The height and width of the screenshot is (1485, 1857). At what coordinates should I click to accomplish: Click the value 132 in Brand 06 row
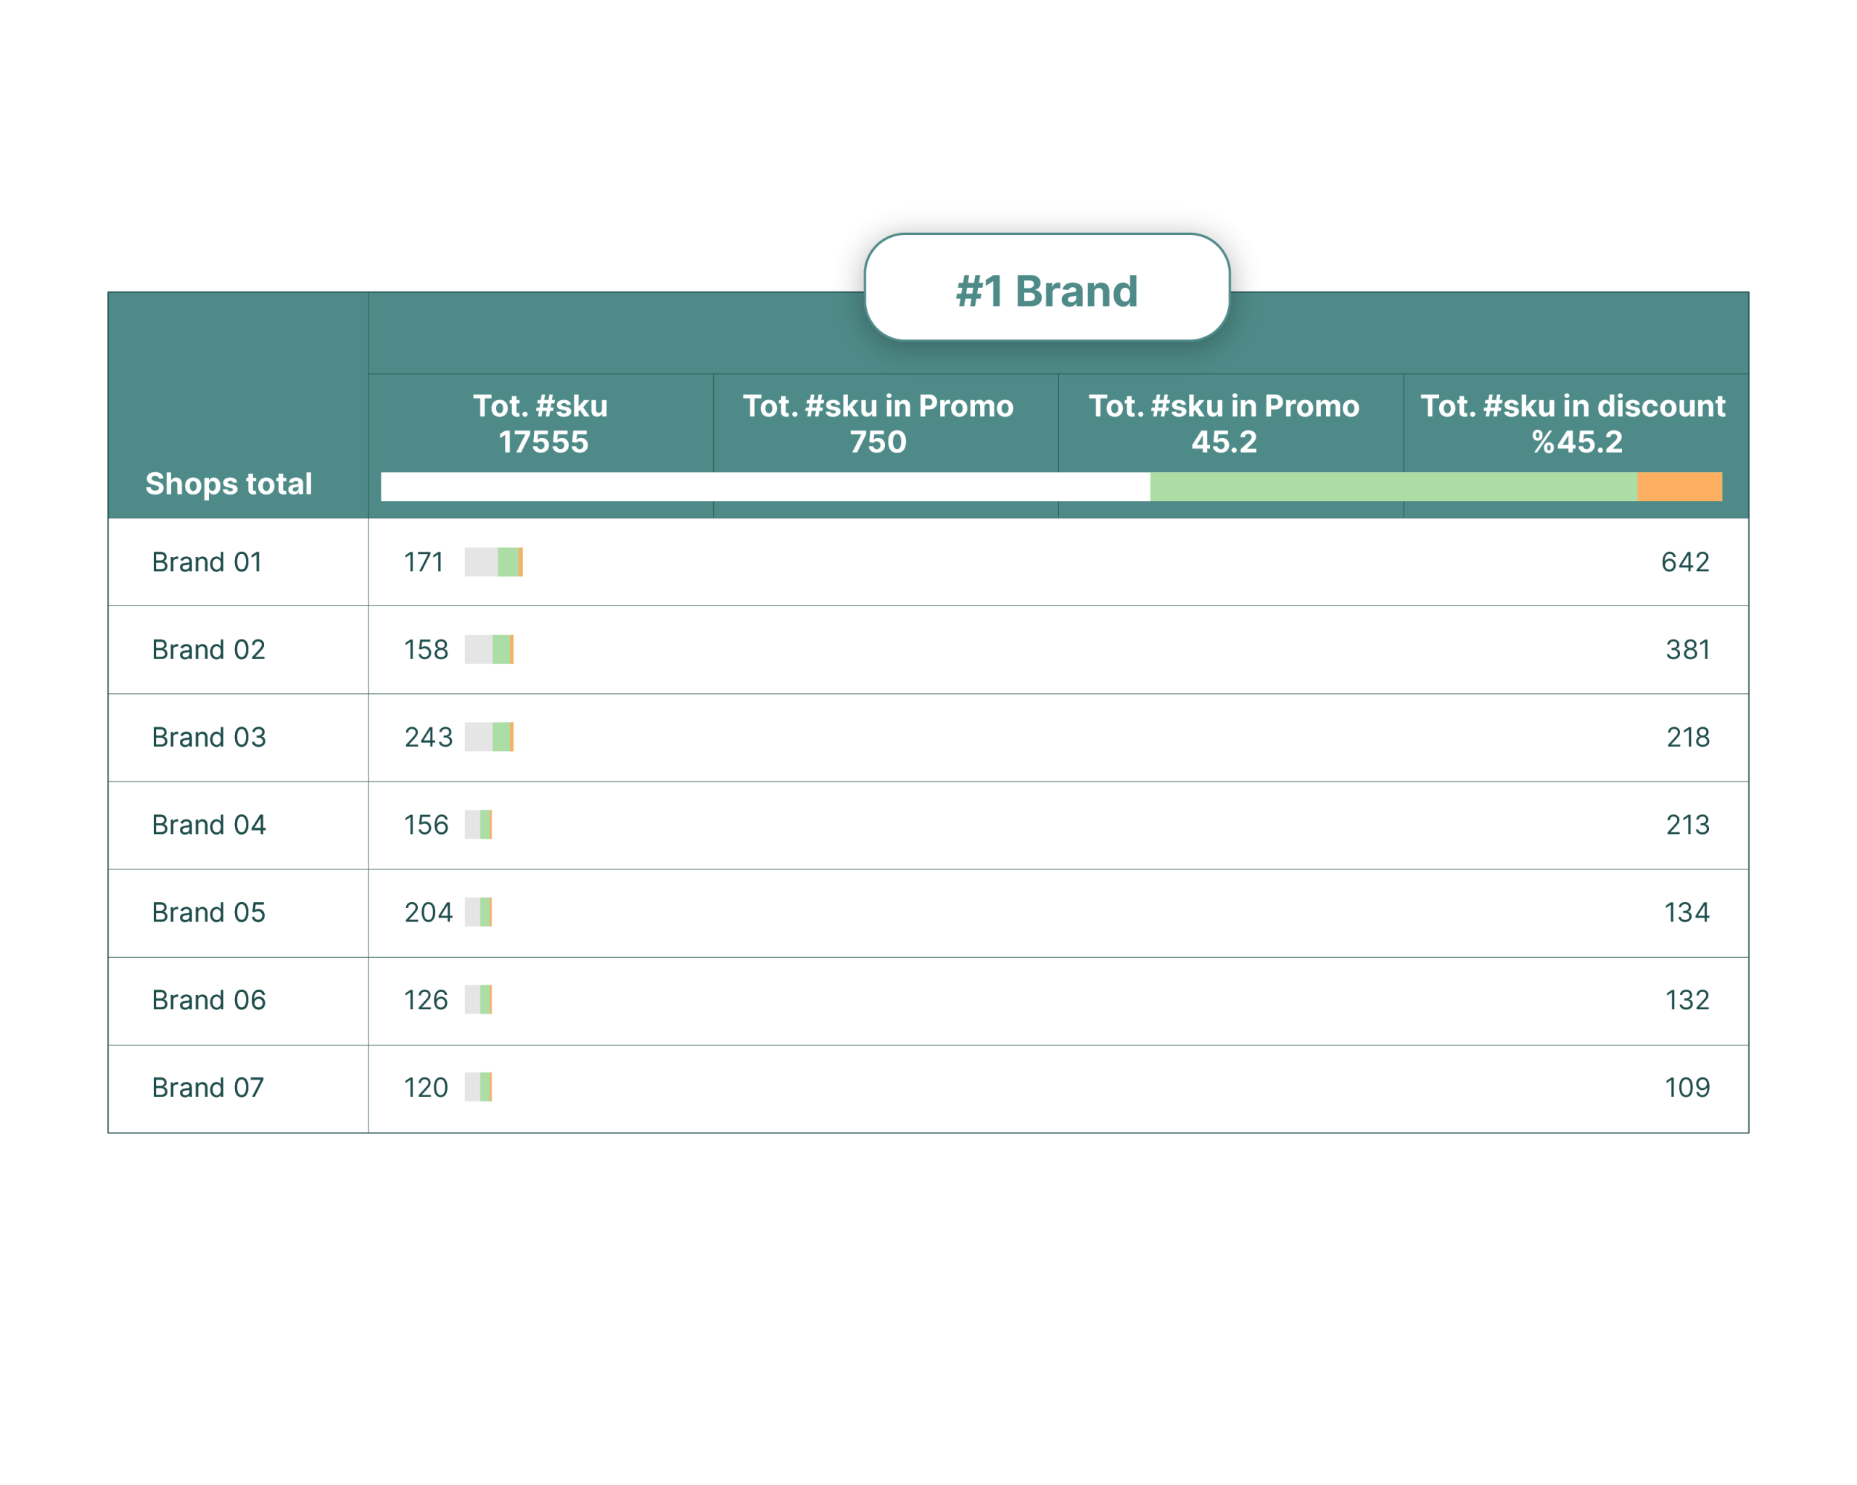coord(1687,1001)
